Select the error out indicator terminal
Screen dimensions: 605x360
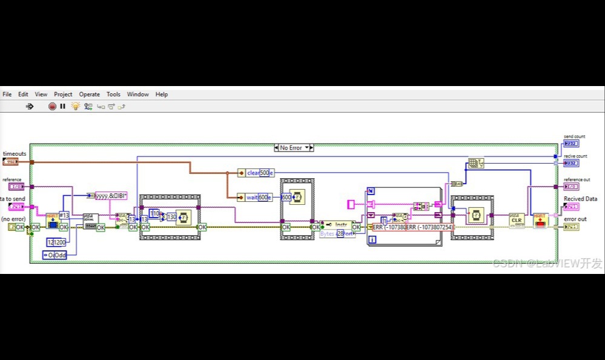pyautogui.click(x=570, y=227)
